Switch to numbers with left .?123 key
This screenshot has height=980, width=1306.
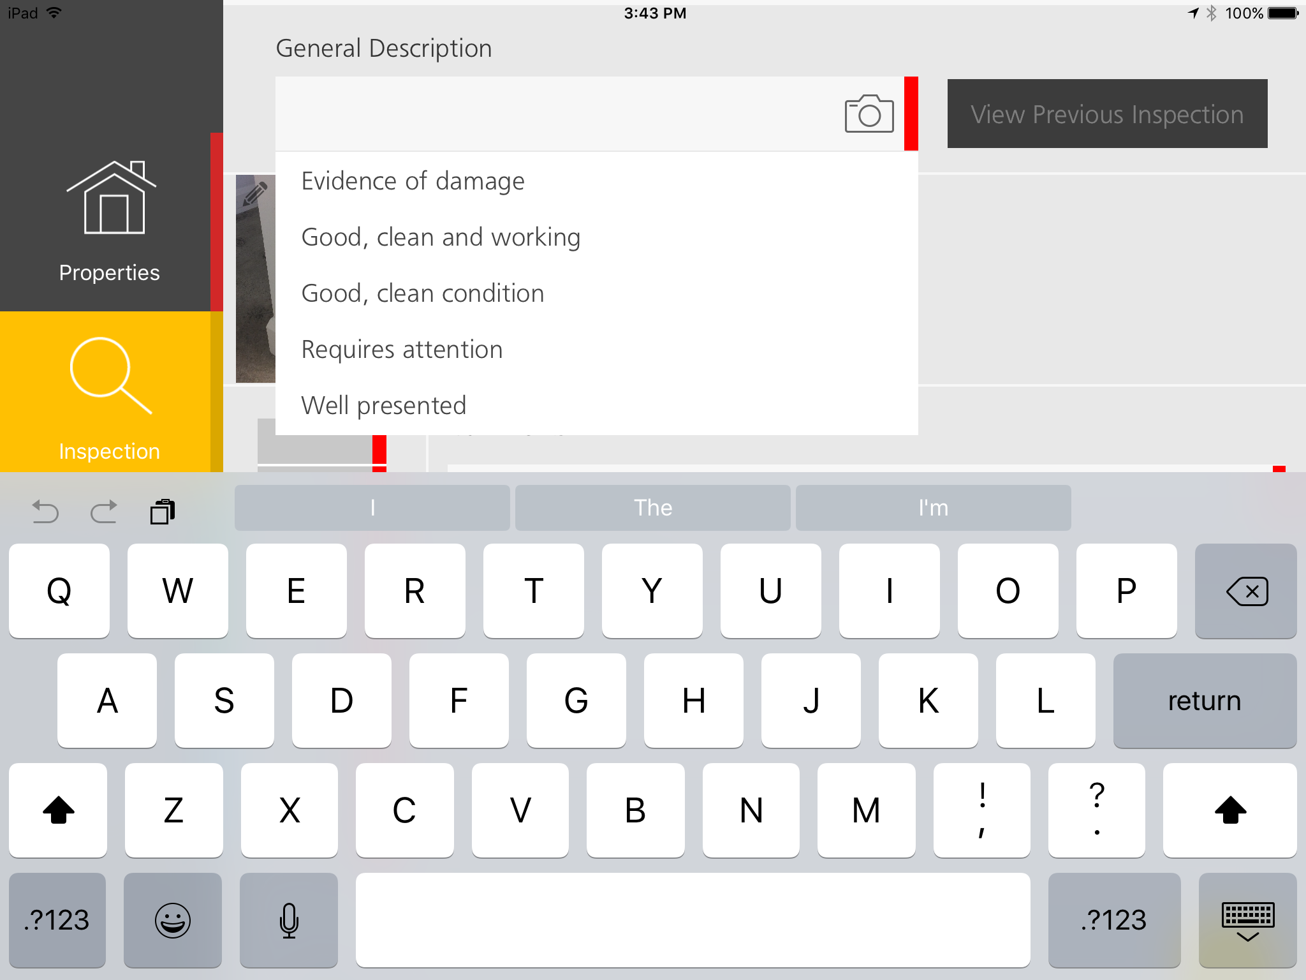click(x=57, y=920)
